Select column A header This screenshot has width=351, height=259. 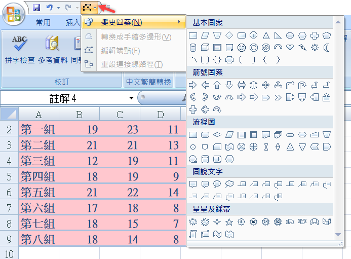click(38, 114)
